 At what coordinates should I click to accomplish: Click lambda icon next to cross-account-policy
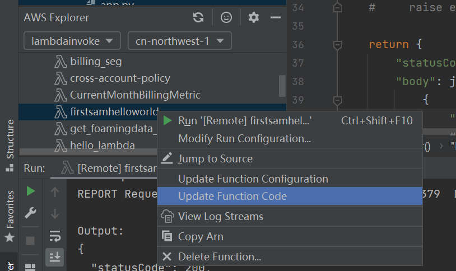[x=61, y=78]
